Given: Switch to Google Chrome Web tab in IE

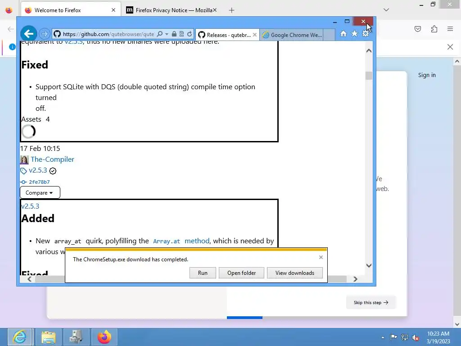Looking at the screenshot, I should [x=292, y=35].
